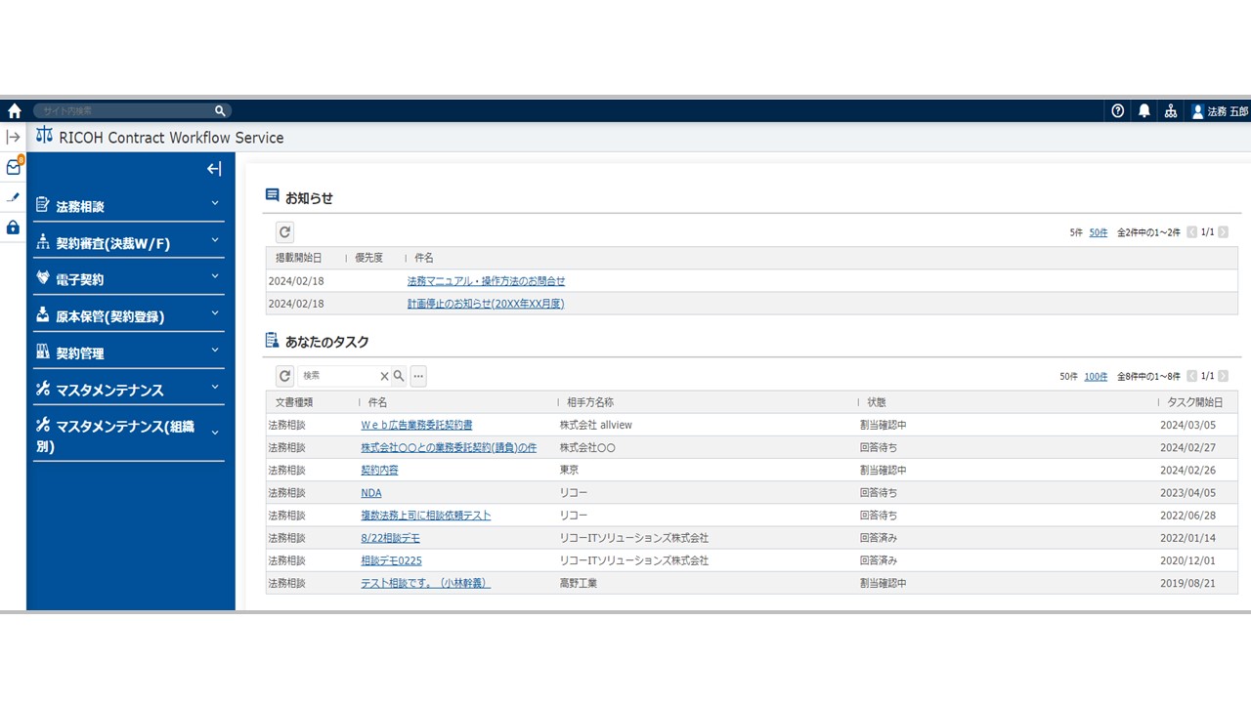Collapse the navigation sidebar with the arrow
Viewport: 1251px width, 703px height.
click(213, 169)
